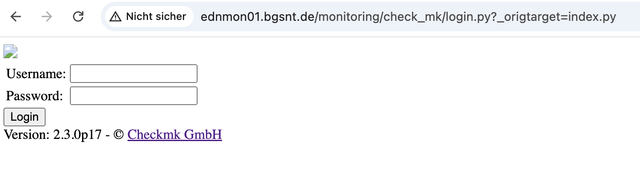Click the version number 2.3.0p17 text
This screenshot has height=178, width=640.
(78, 135)
